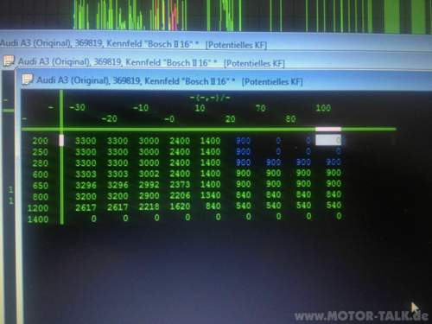This screenshot has width=432, height=324.
Task: Click column header -30
Action: [x=77, y=108]
